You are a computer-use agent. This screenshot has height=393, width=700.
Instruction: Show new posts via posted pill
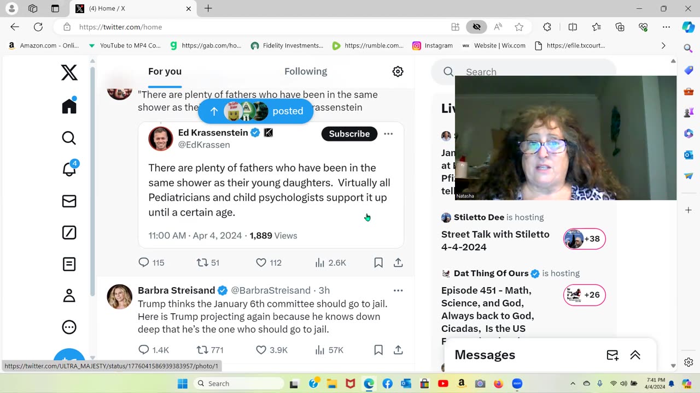coord(256,111)
